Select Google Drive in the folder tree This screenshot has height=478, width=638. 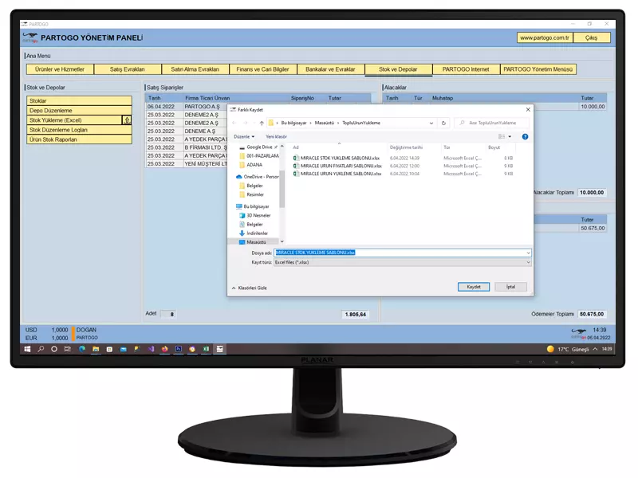(x=258, y=147)
